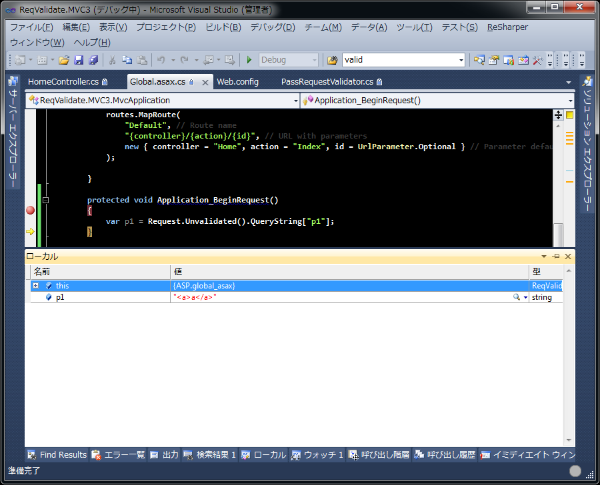Open the Debug configuration dropdown
Screen dimensions: 600x485
[315, 60]
